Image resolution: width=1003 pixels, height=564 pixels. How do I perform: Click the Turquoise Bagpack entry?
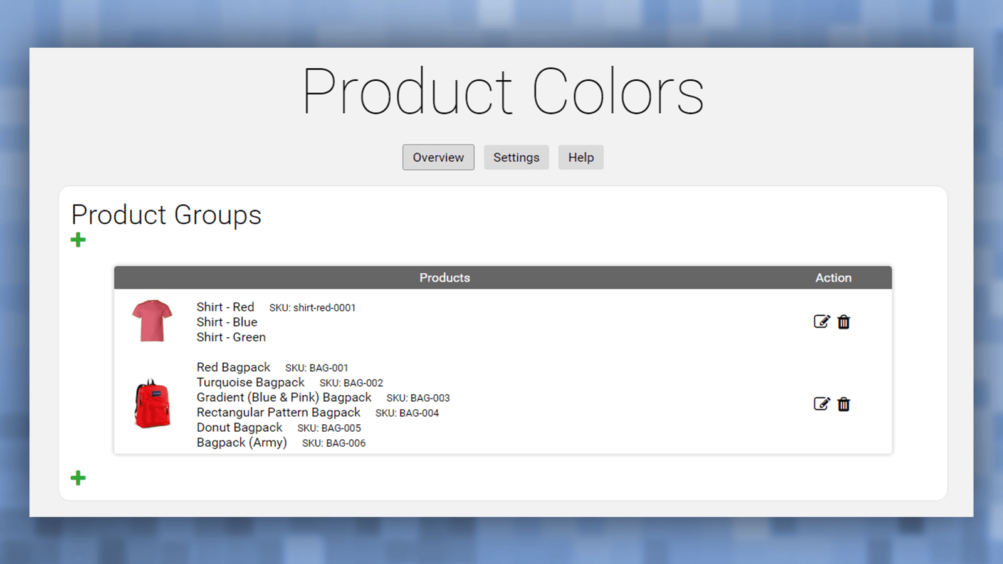250,382
